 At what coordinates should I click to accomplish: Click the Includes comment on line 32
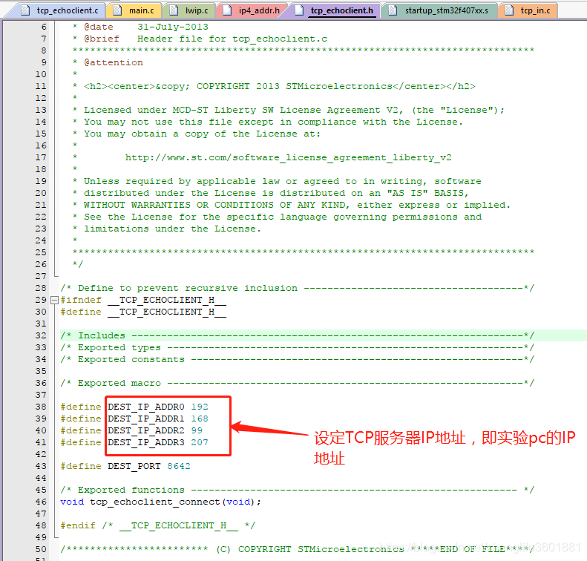point(298,335)
